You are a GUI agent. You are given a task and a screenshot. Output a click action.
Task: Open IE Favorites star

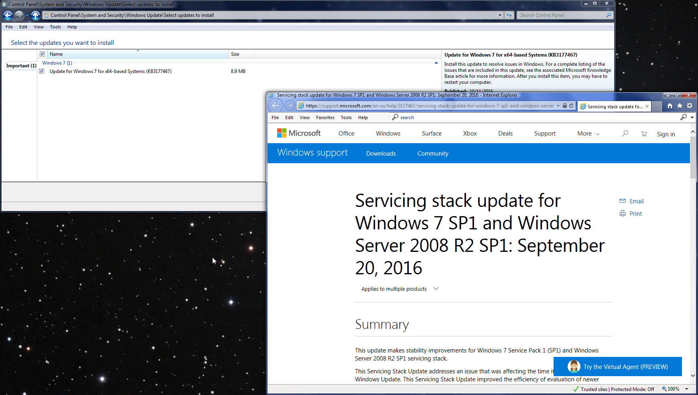(x=680, y=106)
